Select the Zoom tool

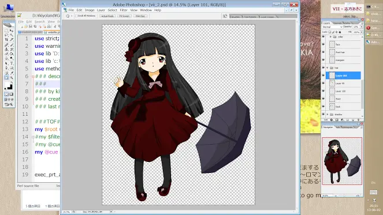click(x=12, y=77)
